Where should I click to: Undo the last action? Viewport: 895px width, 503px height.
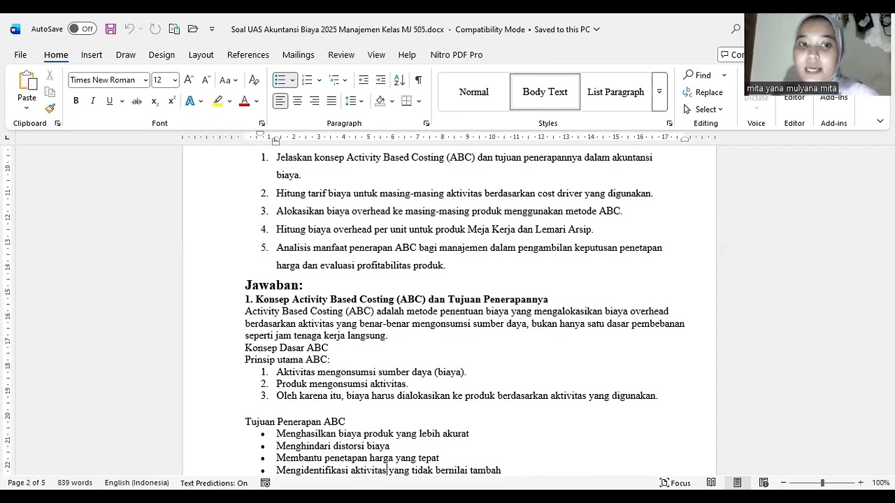click(x=129, y=29)
